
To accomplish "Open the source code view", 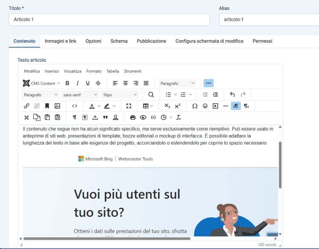I will (x=74, y=106).
